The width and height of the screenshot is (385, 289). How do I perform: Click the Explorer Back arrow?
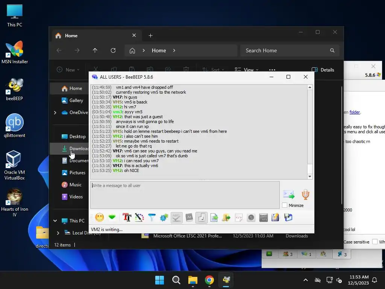click(x=59, y=50)
